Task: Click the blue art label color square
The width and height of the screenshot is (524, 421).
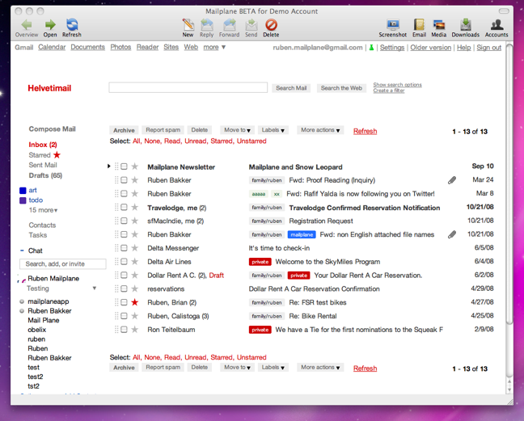Action: coord(23,191)
